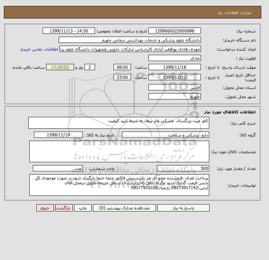Click the توضیحات خریدار label
The height and width of the screenshot is (260, 269).
click(x=241, y=185)
